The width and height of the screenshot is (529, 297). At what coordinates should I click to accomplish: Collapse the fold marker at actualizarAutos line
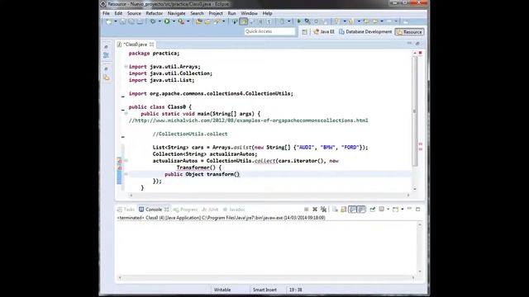(x=126, y=161)
